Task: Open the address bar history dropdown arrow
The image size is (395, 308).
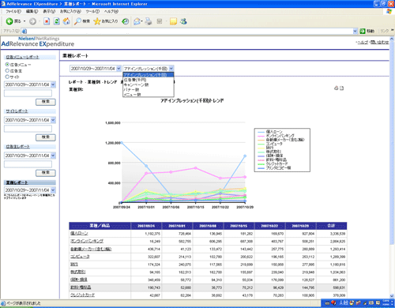Action: pos(355,31)
